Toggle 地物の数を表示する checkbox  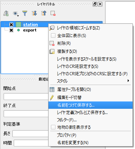(53, 127)
